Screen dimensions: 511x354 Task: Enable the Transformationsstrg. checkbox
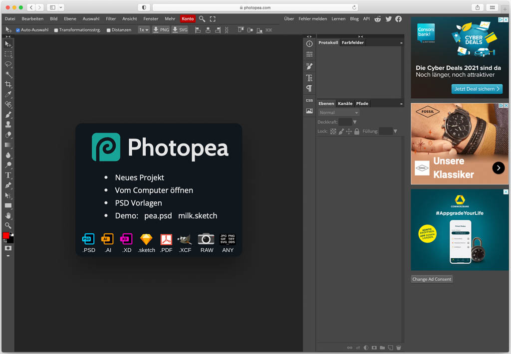[x=56, y=30]
